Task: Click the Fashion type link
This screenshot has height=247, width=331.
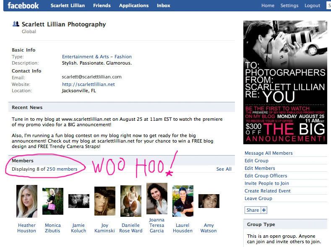Action: (123, 57)
